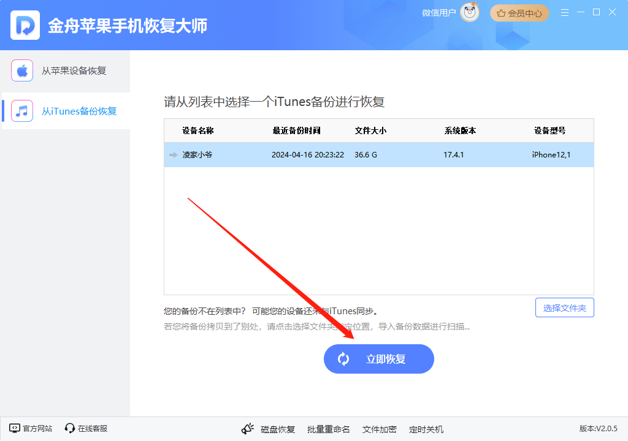Image resolution: width=628 pixels, height=441 pixels.
Task: Open the 批量重命名 link
Action: pyautogui.click(x=329, y=429)
